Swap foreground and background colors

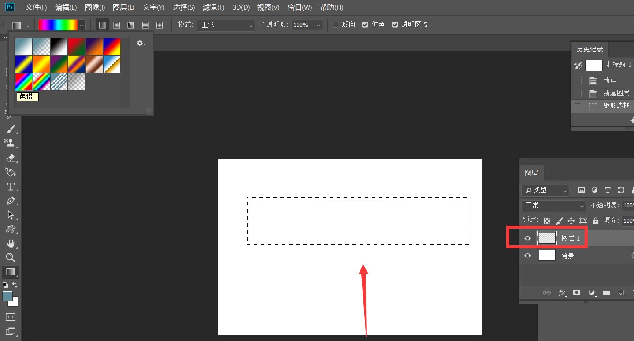tap(15, 285)
